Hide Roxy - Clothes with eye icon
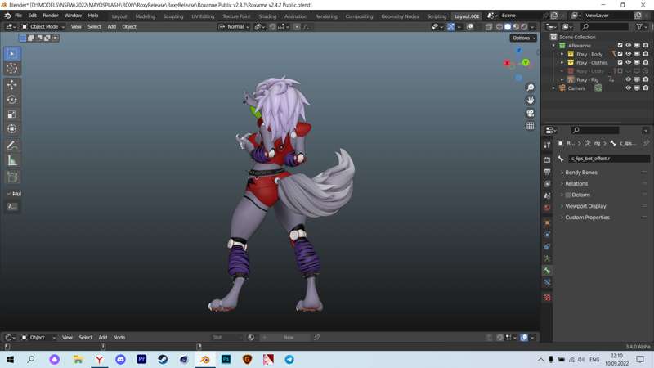654x368 pixels. point(628,62)
